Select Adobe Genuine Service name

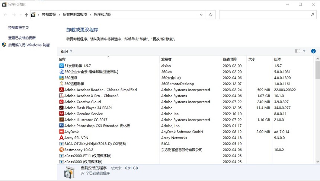click(x=83, y=114)
